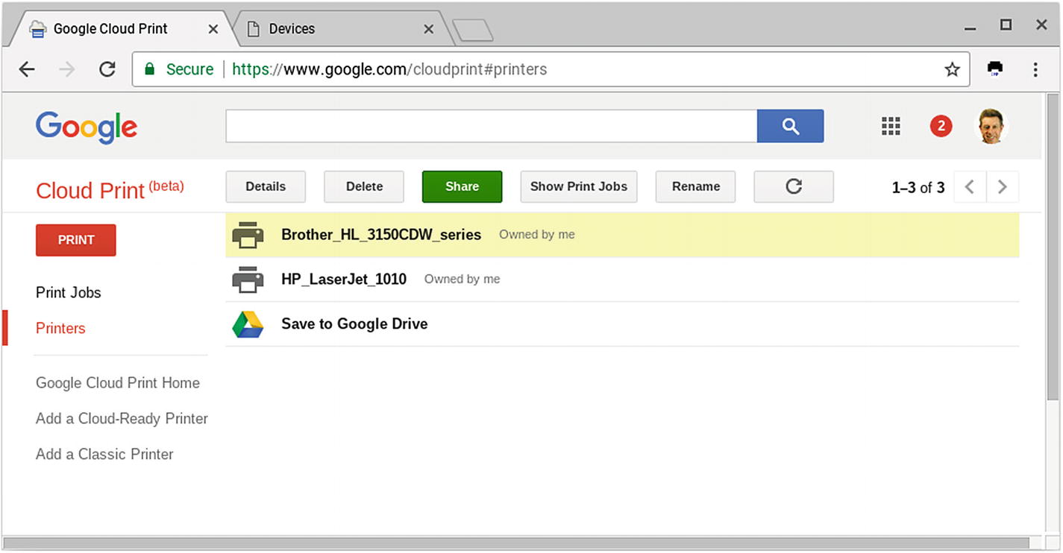Bookmark the page with the star icon
This screenshot has height=553, width=1063.
pyautogui.click(x=952, y=69)
